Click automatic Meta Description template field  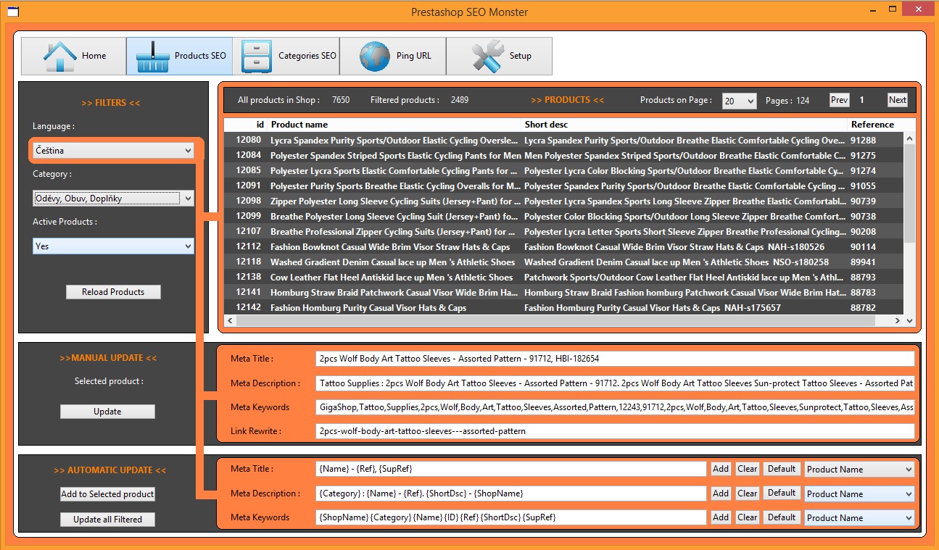pos(511,493)
